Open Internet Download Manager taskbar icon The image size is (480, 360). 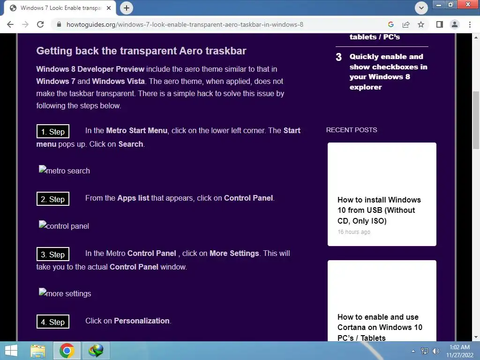[x=96, y=351]
